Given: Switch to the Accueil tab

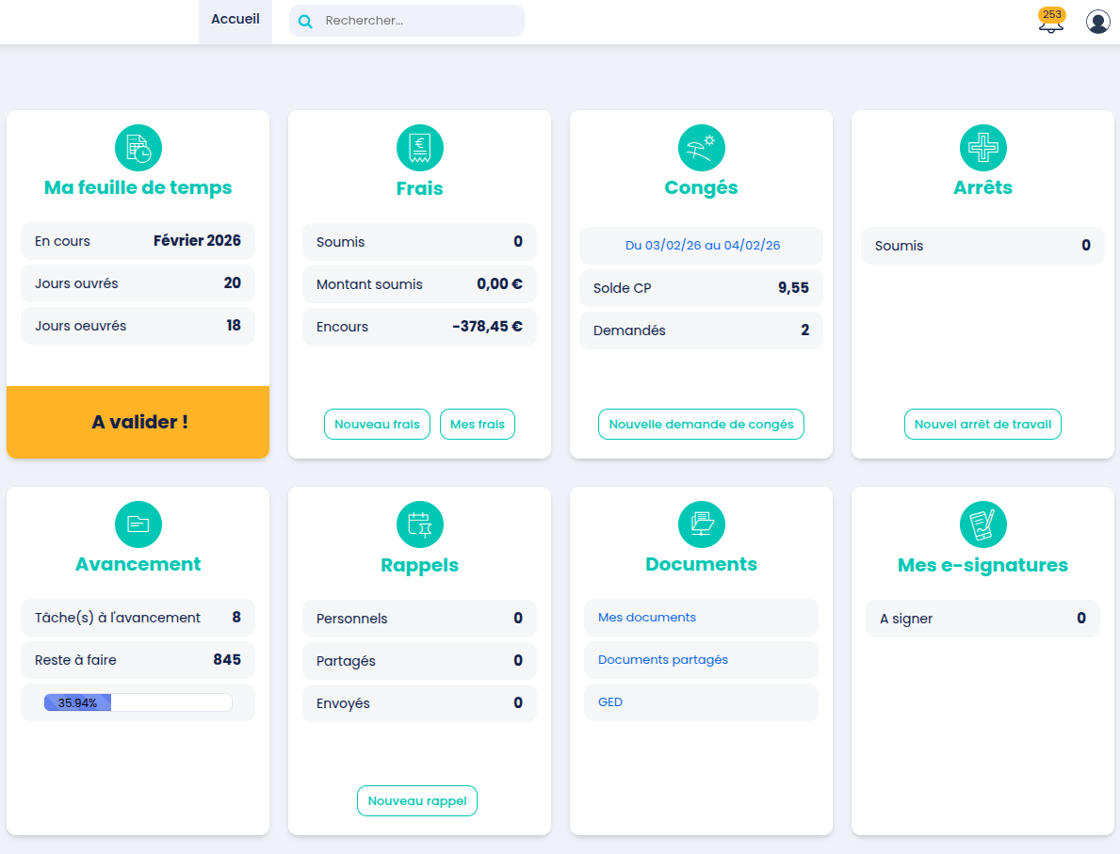Looking at the screenshot, I should coord(235,17).
